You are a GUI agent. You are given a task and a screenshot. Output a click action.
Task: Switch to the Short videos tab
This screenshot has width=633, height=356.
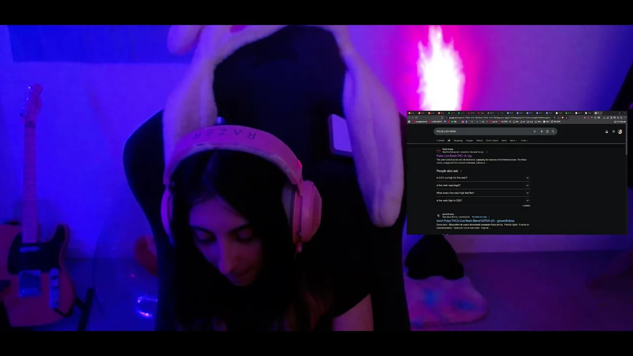[492, 140]
